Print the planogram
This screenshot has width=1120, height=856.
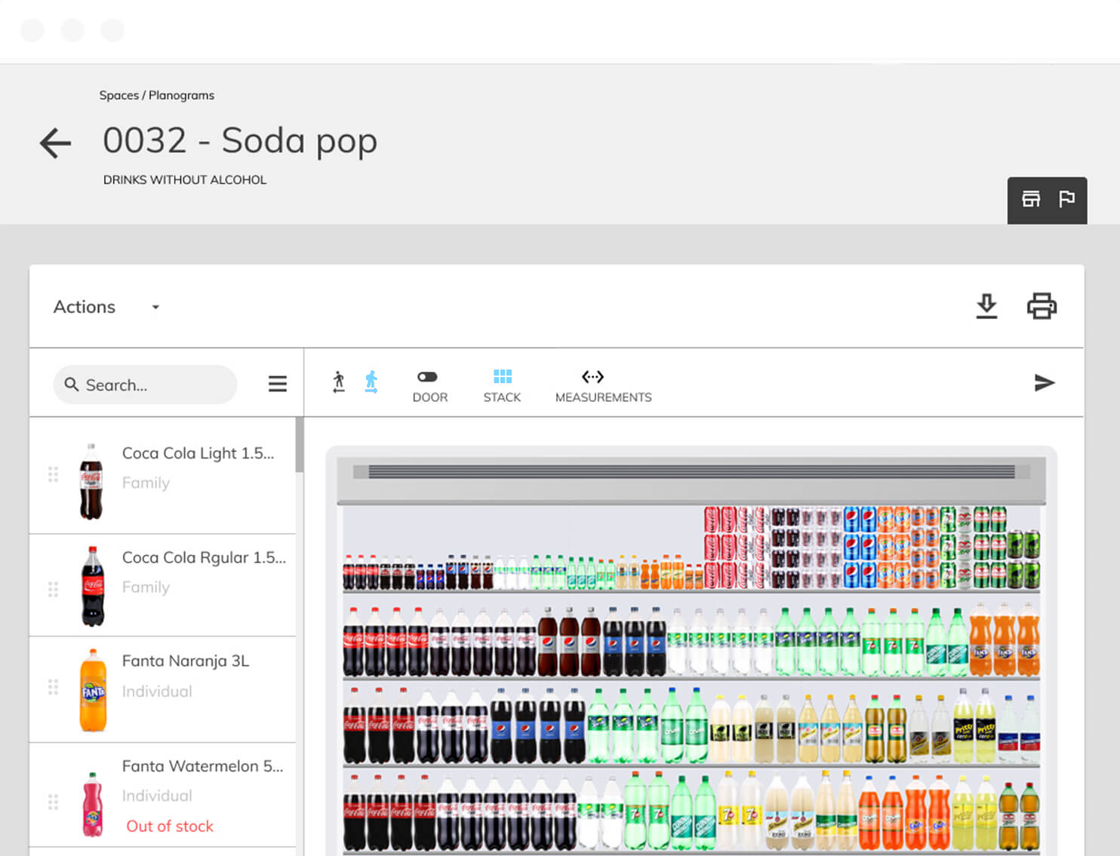click(x=1042, y=306)
